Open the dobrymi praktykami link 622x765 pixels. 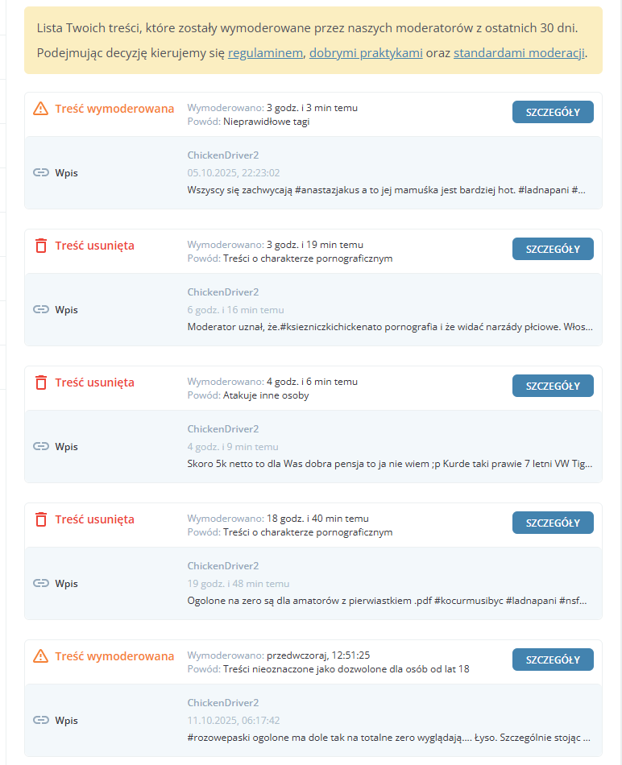coord(366,54)
